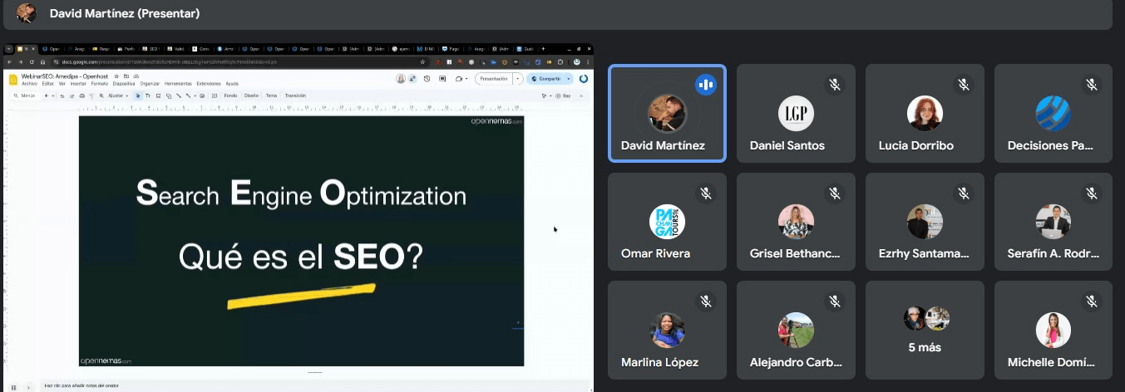Select the text box tool
The height and width of the screenshot is (392, 1125).
click(148, 96)
